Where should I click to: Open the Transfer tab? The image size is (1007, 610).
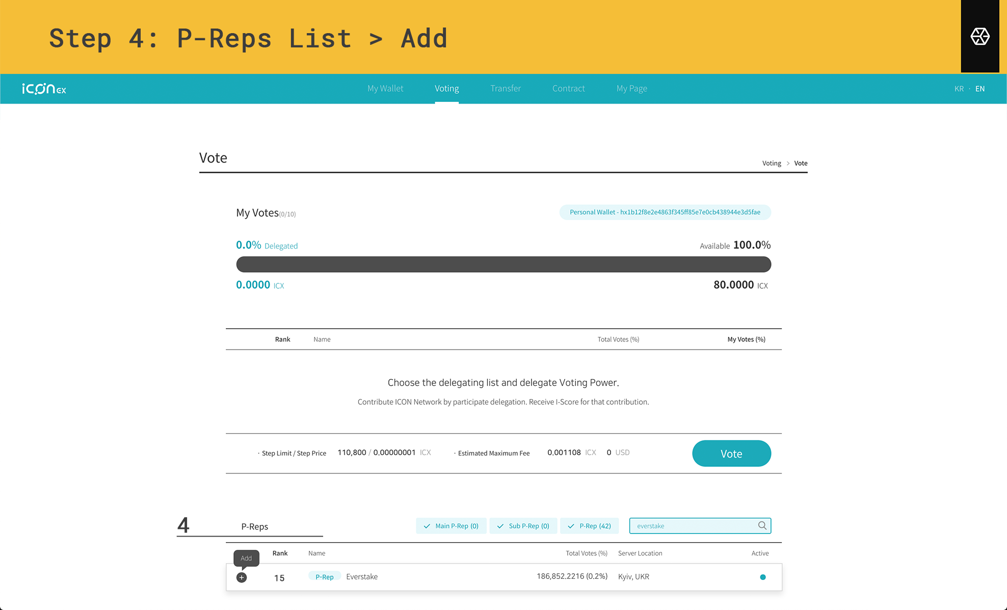[506, 88]
